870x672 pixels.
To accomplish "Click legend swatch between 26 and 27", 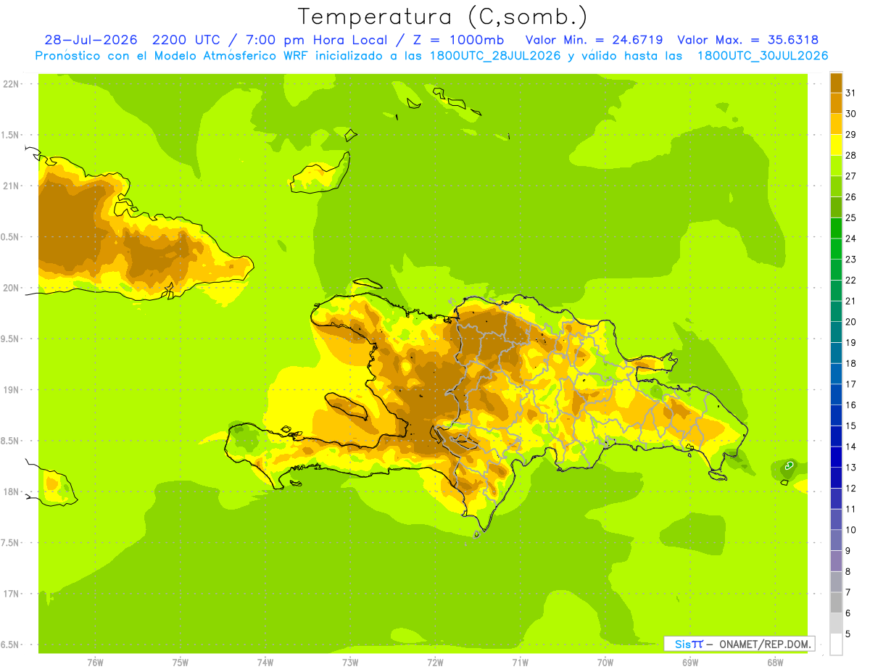I will [836, 186].
